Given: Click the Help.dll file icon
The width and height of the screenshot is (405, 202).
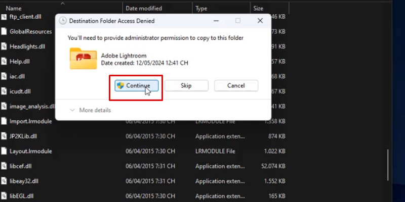Looking at the screenshot, I should click(4, 62).
